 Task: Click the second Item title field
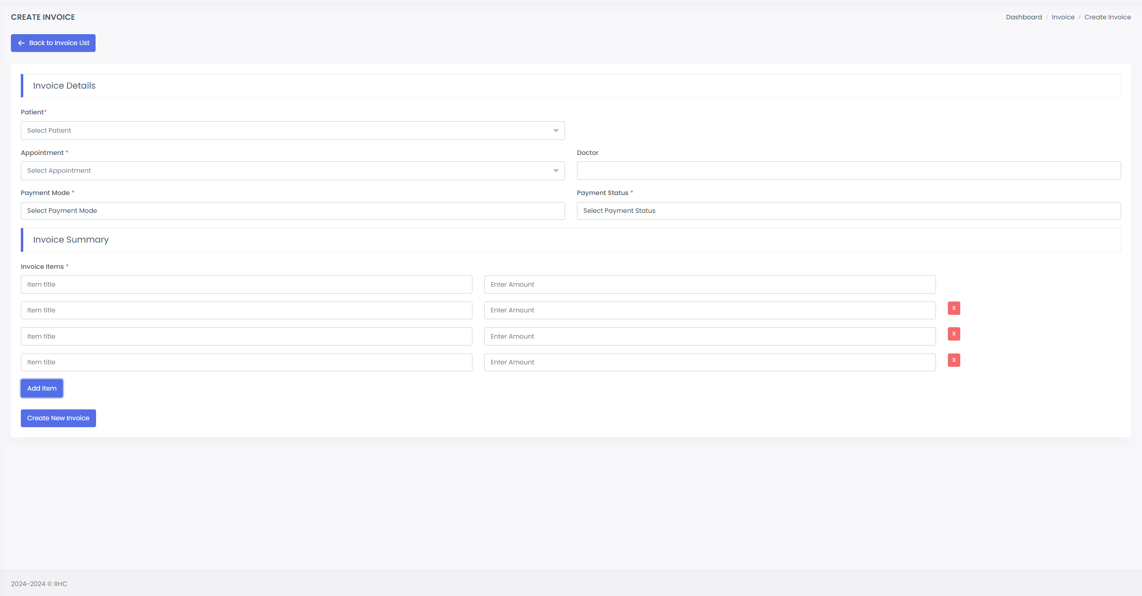pyautogui.click(x=247, y=310)
